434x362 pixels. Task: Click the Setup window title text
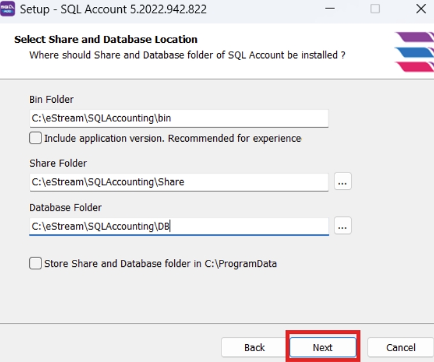tap(114, 10)
